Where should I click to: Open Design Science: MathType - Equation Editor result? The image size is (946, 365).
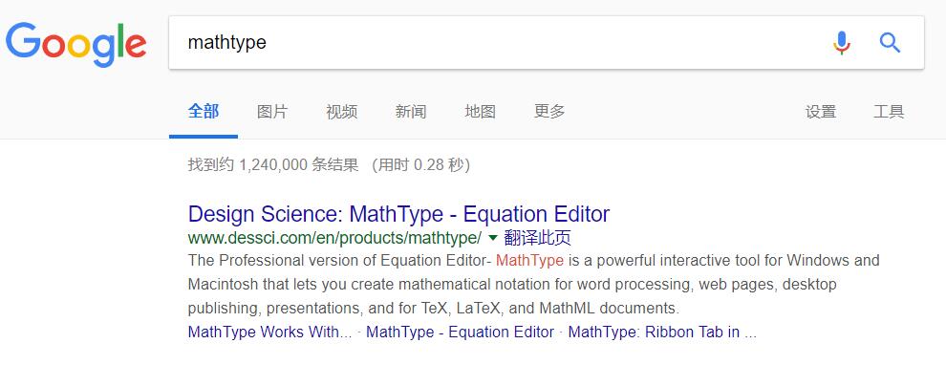398,214
